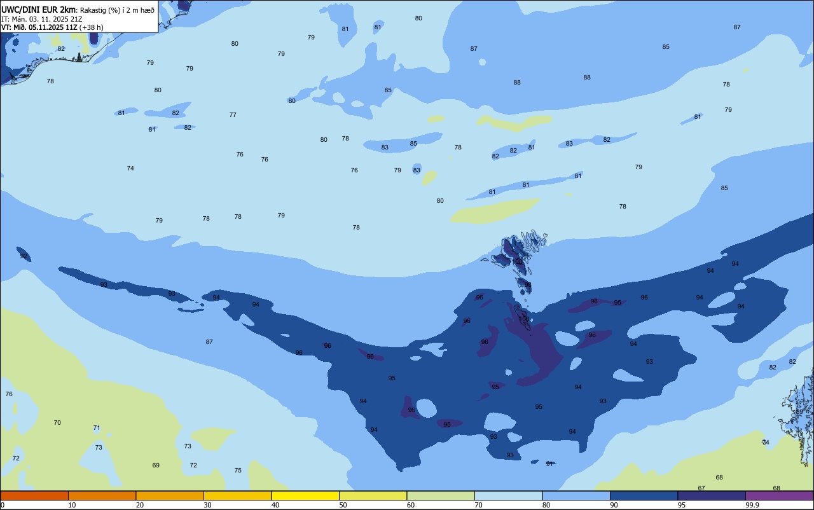Click the 0–10 dark orange legend swatch
This screenshot has height=510, width=814.
34,495
